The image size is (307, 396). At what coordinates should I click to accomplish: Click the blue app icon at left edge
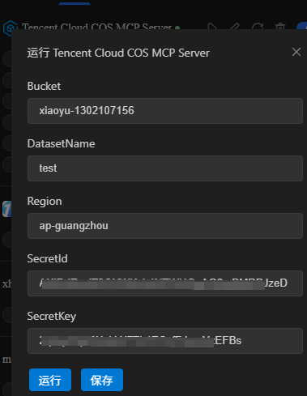[6, 209]
